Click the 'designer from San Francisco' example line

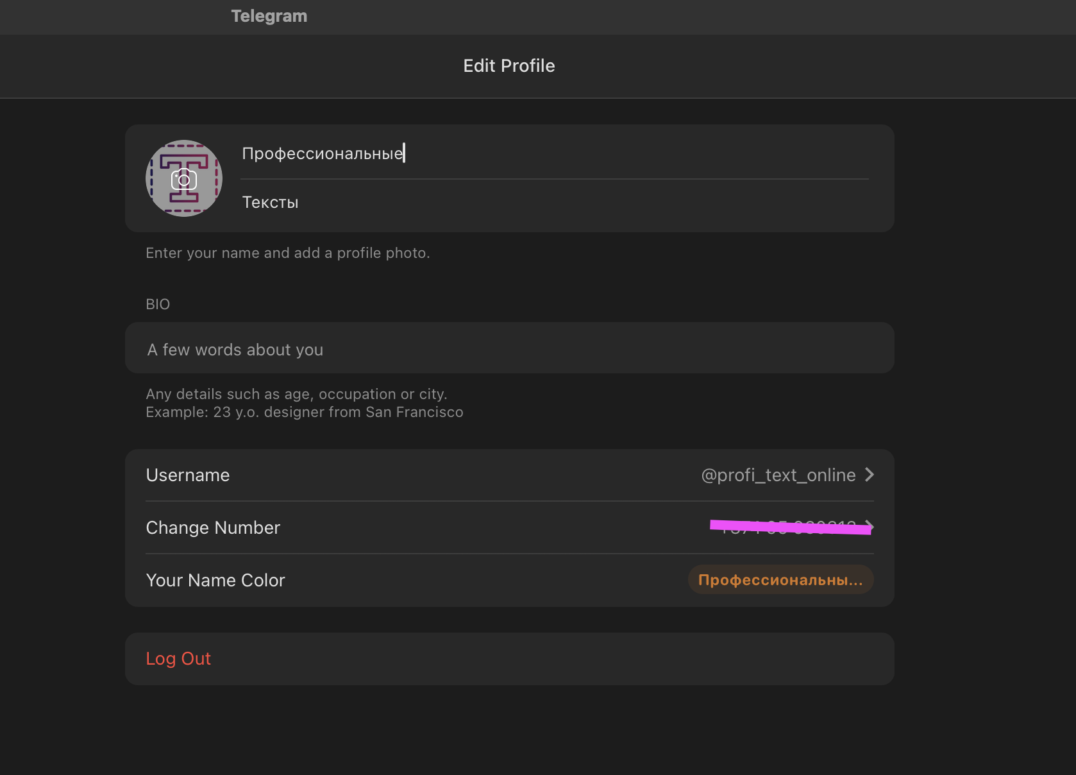click(304, 412)
